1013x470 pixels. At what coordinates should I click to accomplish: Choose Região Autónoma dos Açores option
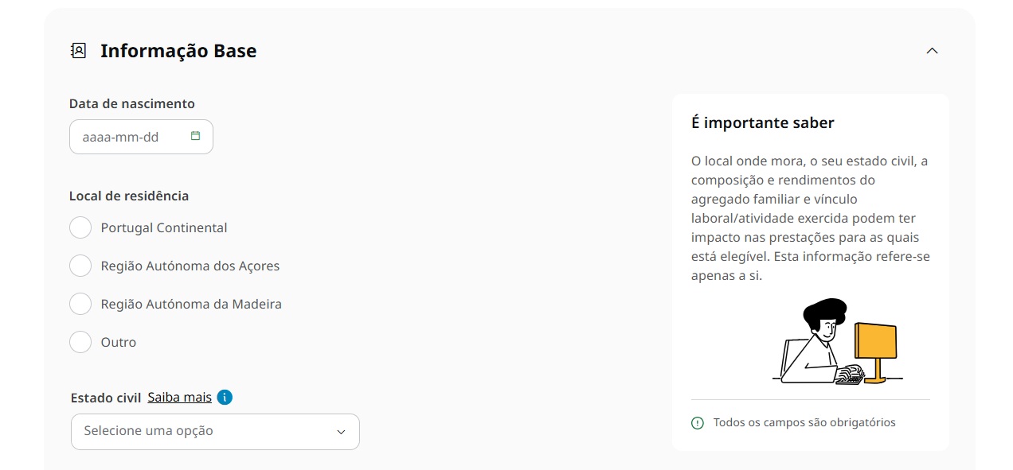tap(80, 266)
